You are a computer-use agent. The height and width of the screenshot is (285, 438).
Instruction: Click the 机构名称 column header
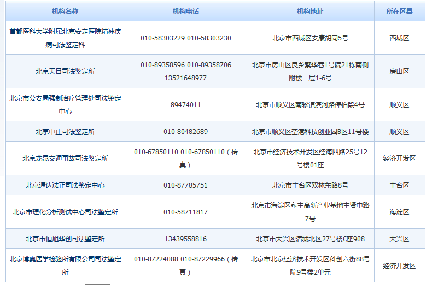(x=65, y=11)
